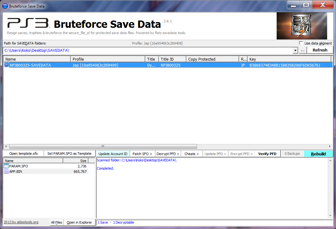The image size is (336, 229).
Task: Click the Completed. log line
Action: pos(105,168)
